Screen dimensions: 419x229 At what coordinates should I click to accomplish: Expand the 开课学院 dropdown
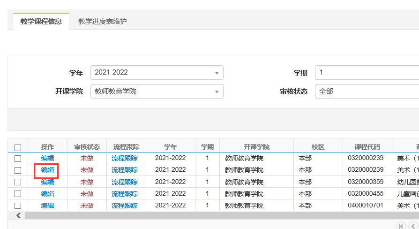(157, 92)
